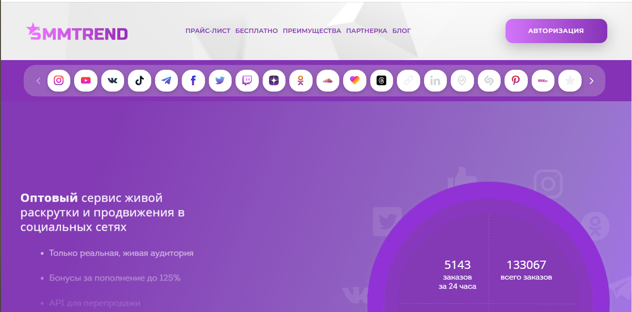Click the Likee heart icon
632x312 pixels.
(x=355, y=80)
